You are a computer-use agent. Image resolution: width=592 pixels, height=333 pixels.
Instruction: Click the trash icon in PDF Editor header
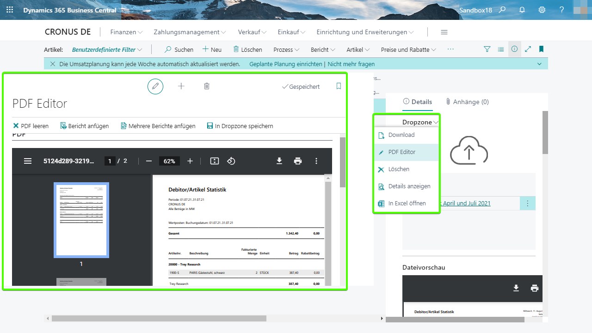pyautogui.click(x=207, y=86)
